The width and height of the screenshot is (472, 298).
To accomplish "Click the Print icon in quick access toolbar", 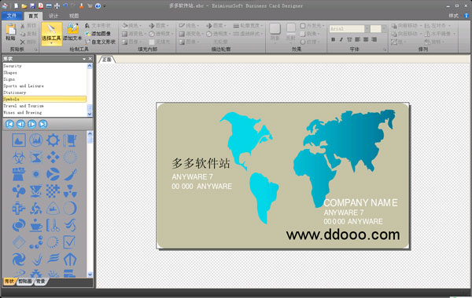I will 49,5.
